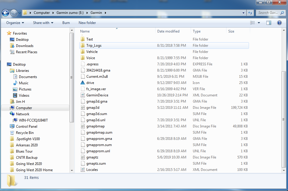Select the Locales XML document icon

(83, 170)
